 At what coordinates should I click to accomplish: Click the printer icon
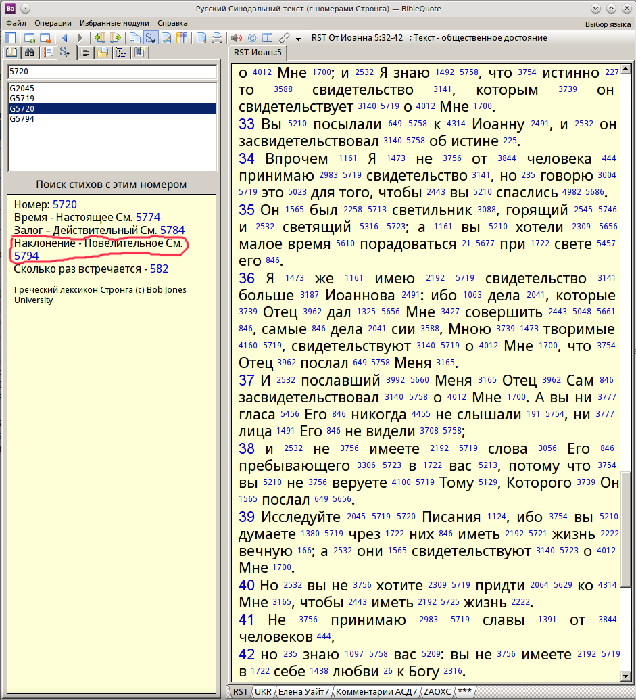pyautogui.click(x=217, y=38)
